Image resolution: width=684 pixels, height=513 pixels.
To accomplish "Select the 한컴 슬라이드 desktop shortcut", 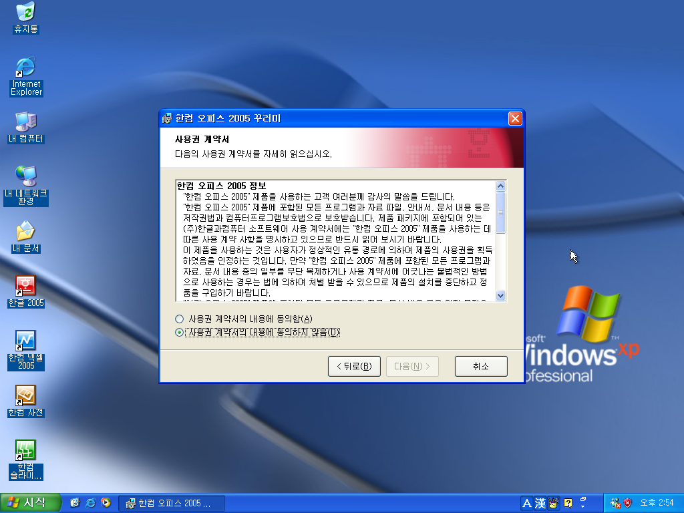I will pyautogui.click(x=26, y=460).
